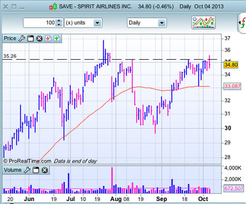Click the 33.087 moving average value
The width and height of the screenshot is (246, 204).
click(x=232, y=86)
